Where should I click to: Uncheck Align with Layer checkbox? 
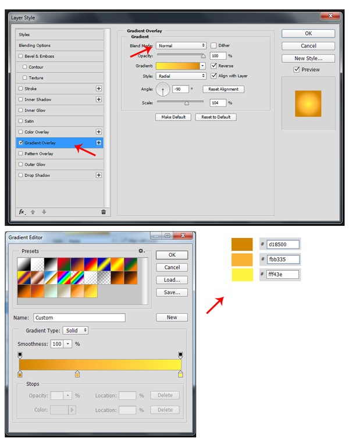pyautogui.click(x=213, y=76)
